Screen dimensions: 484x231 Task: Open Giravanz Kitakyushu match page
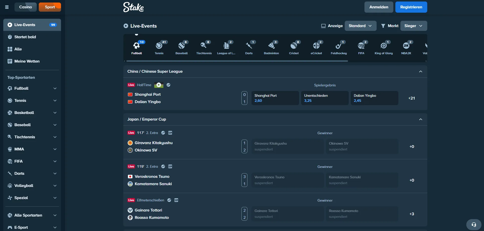[x=153, y=143]
